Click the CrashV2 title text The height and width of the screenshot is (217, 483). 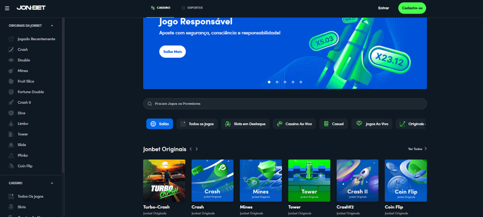[x=346, y=207]
